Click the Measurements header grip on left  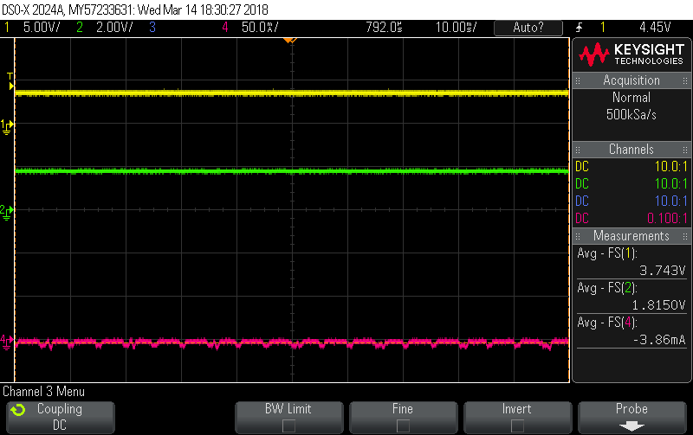pos(578,236)
